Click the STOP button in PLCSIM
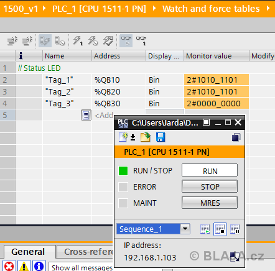The height and width of the screenshot is (271, 275). coord(210,186)
